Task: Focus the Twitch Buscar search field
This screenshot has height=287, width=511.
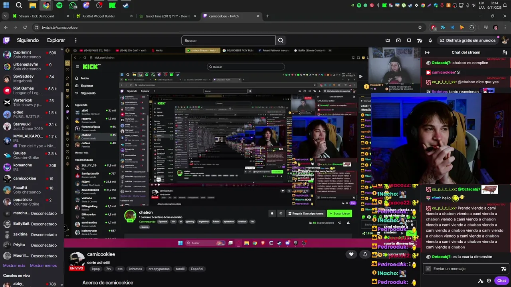Action: [228, 40]
